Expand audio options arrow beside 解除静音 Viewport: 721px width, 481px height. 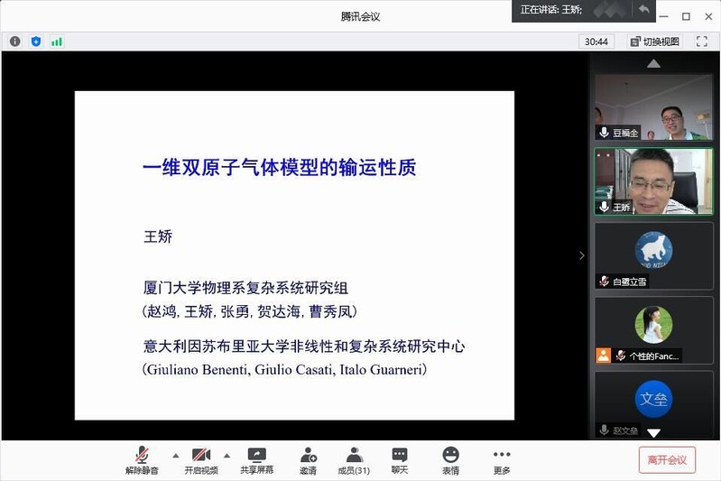175,455
